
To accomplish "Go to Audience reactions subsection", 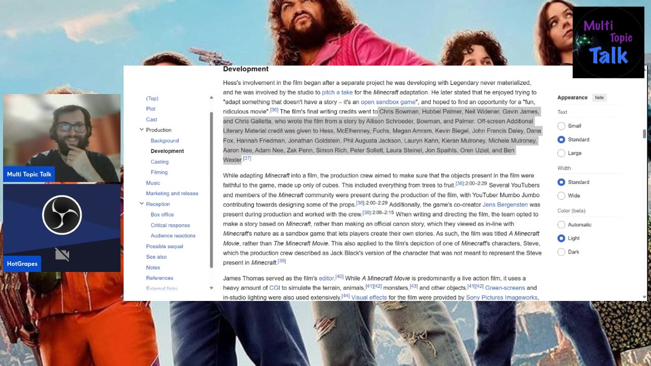I will pos(173,236).
